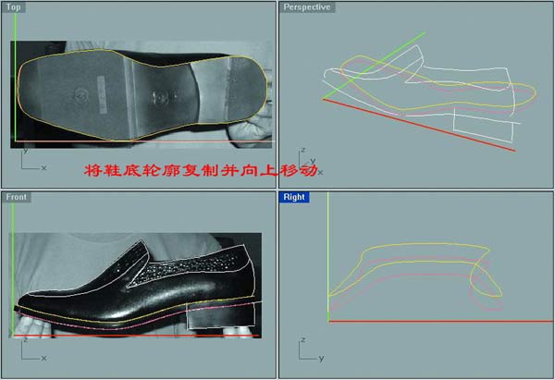Click the axis icon in Top viewport

coord(33,160)
